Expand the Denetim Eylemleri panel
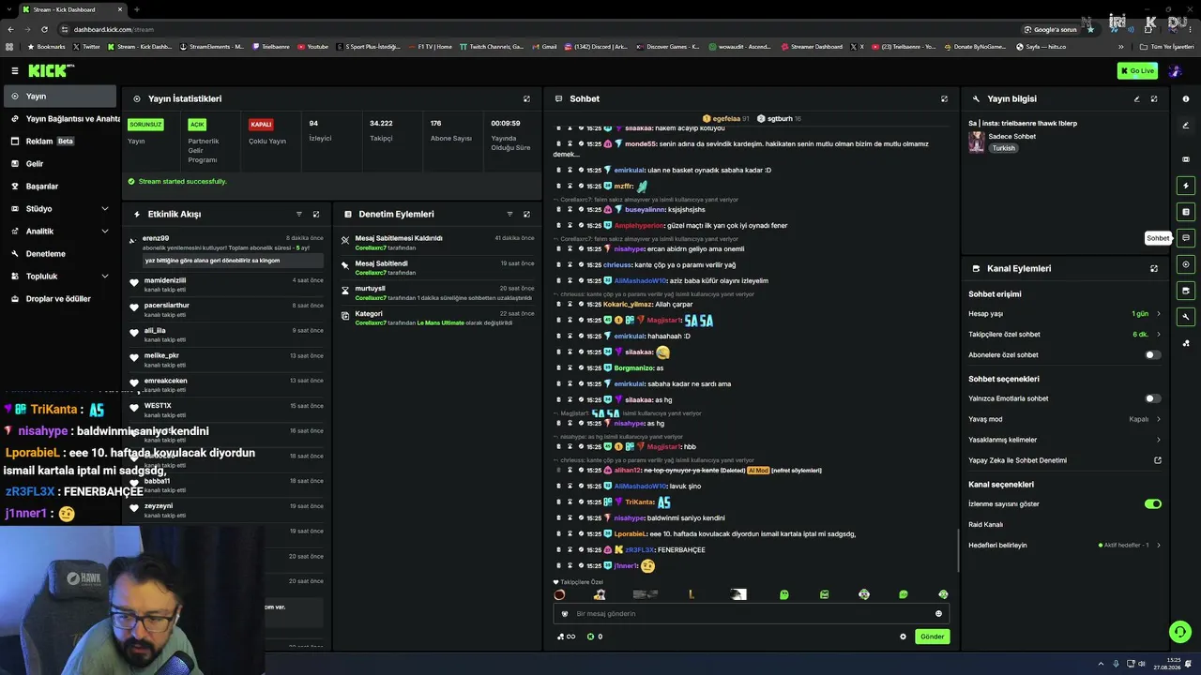The width and height of the screenshot is (1201, 675). [526, 214]
